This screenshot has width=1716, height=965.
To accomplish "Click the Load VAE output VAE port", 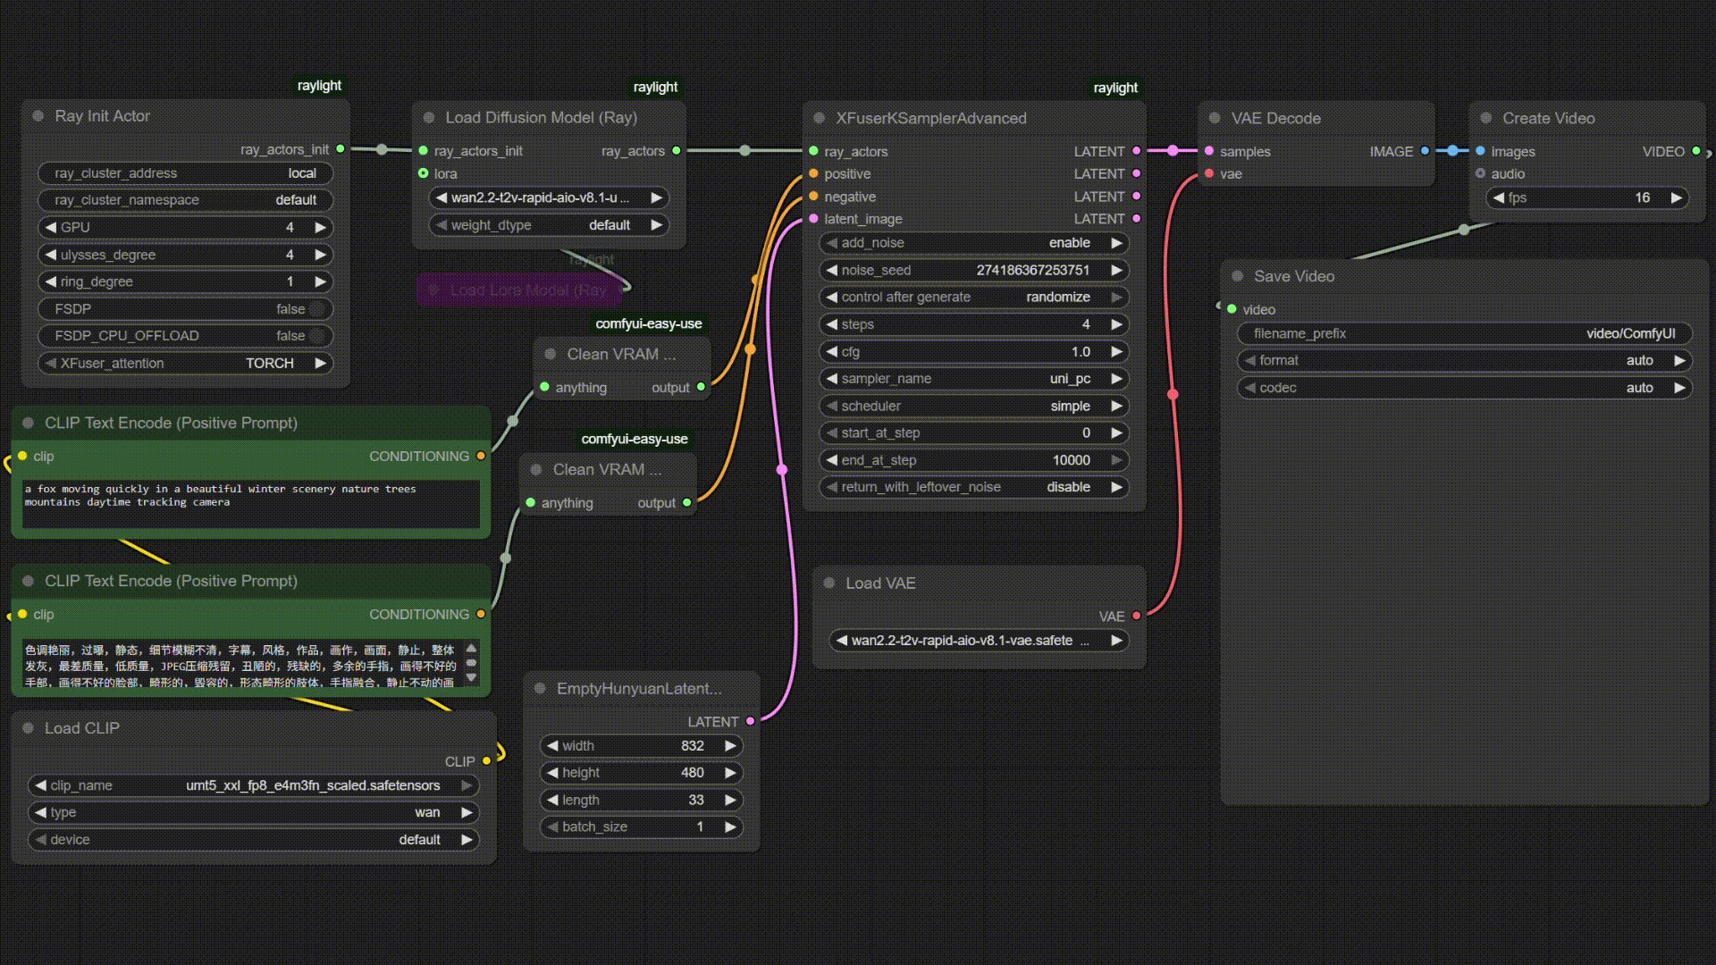I will coord(1136,616).
